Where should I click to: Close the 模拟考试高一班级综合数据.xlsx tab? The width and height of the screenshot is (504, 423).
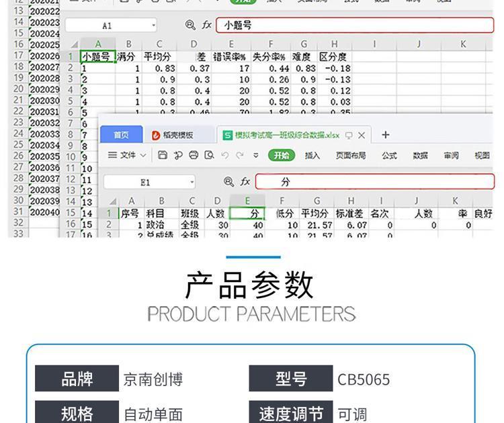pos(362,135)
